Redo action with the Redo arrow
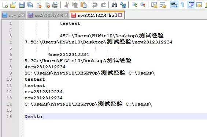Screen dimensions: 207x137 103,5
